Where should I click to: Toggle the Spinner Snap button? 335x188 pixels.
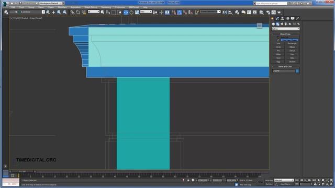[191, 13]
